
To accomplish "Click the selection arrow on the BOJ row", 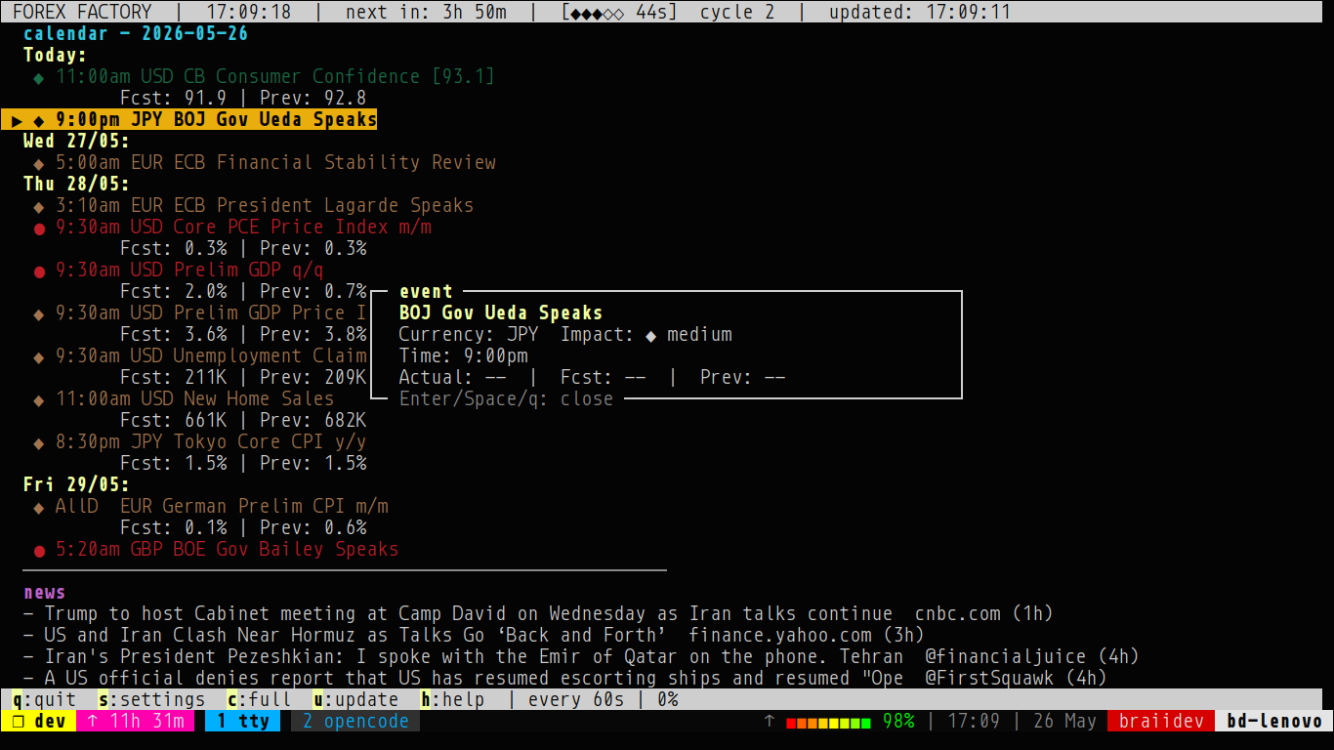I will tap(17, 120).
